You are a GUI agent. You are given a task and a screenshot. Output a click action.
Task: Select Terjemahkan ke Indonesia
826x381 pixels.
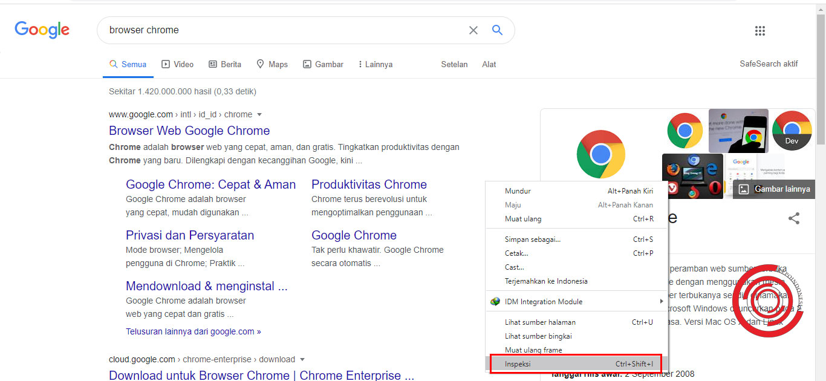[x=547, y=281]
